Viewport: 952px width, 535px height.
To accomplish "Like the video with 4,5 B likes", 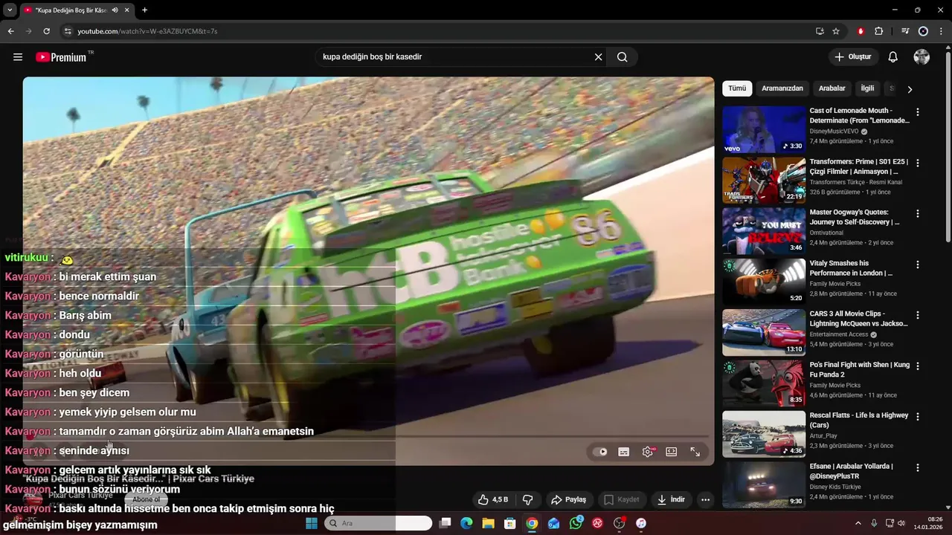I will (x=493, y=499).
